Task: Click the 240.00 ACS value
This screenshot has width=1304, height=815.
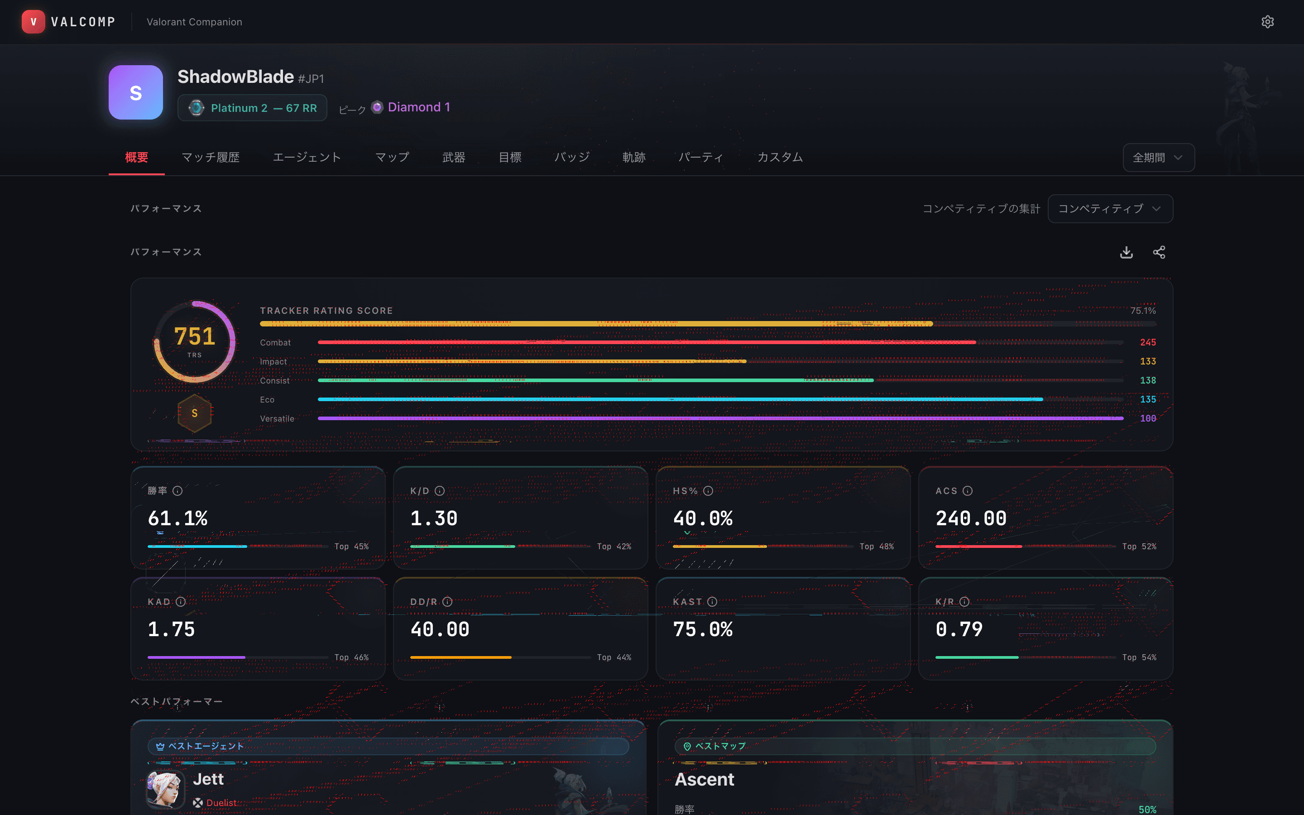Action: click(x=971, y=518)
